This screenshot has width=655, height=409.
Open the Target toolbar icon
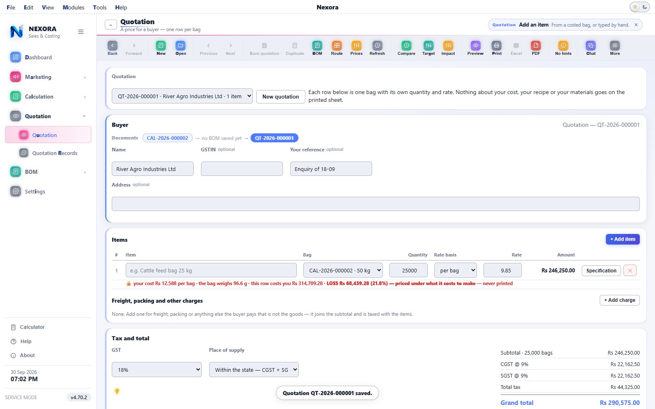tap(429, 48)
